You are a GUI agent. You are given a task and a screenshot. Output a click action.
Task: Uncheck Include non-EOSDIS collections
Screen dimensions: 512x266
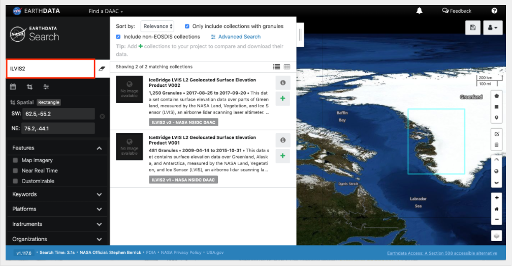[x=118, y=37]
